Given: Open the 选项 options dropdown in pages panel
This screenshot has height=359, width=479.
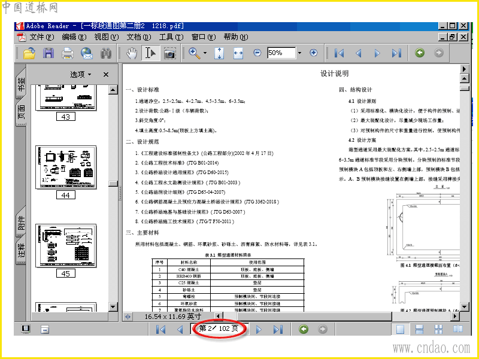Looking at the screenshot, I should click(81, 74).
